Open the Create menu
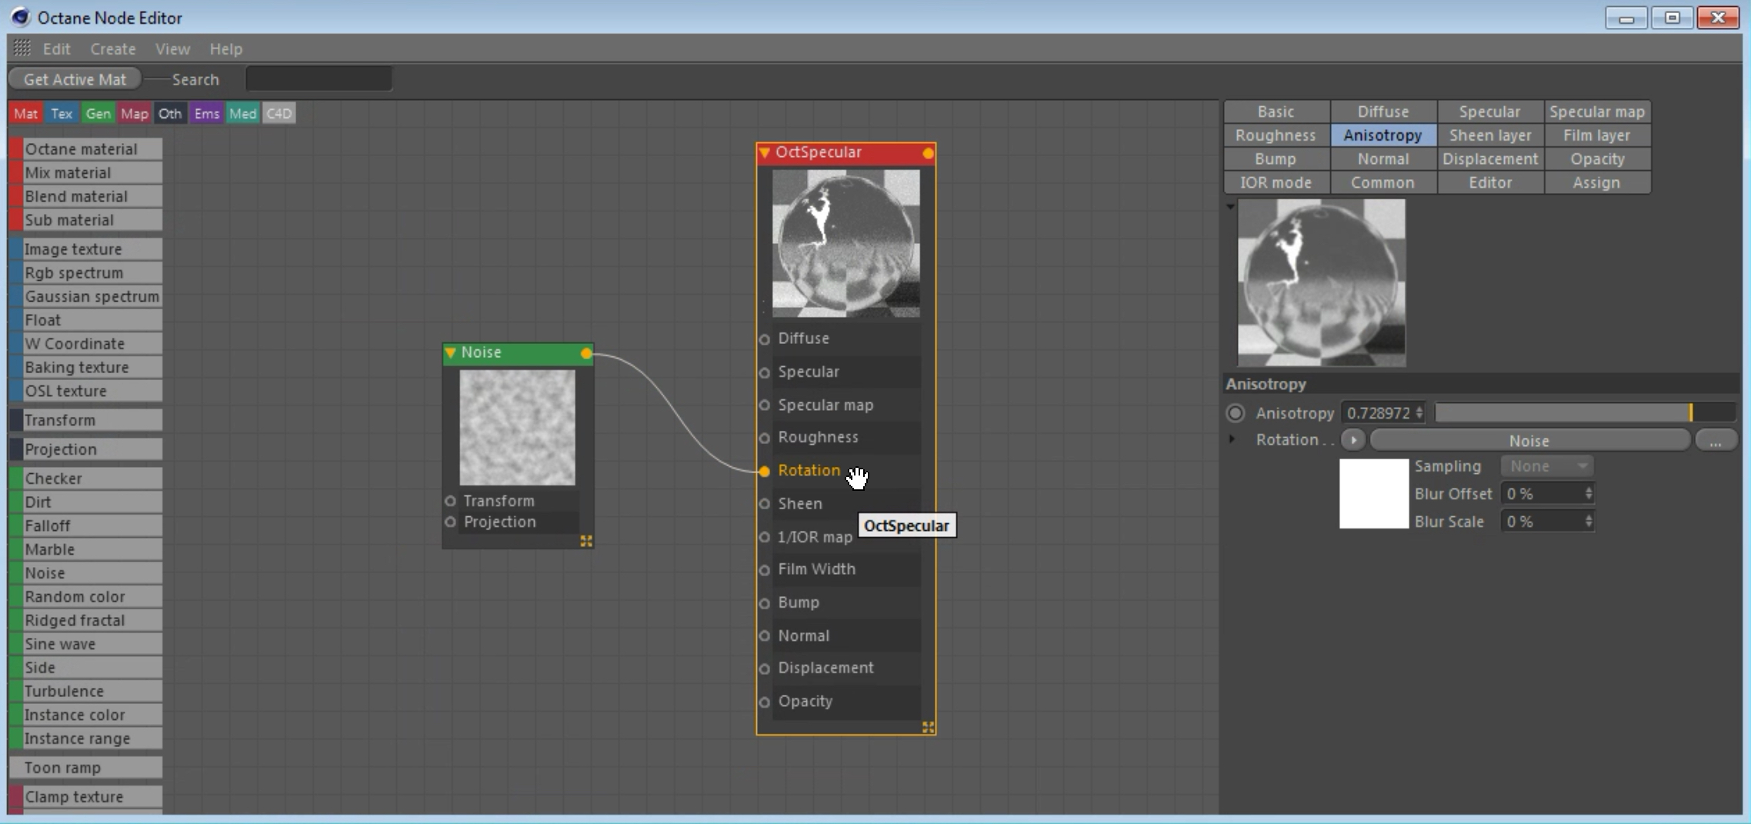 pyautogui.click(x=113, y=48)
